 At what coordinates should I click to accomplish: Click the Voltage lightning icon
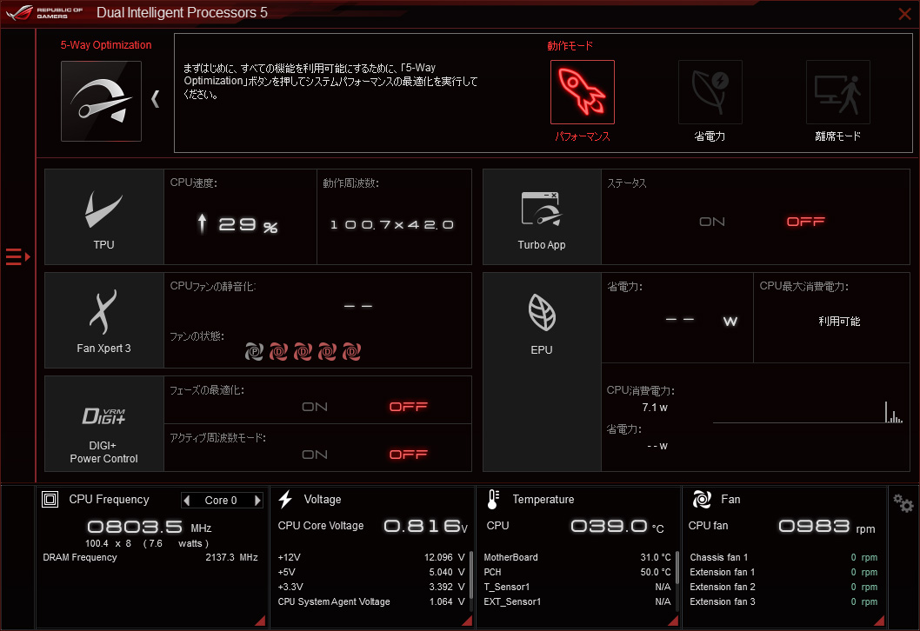[x=286, y=499]
